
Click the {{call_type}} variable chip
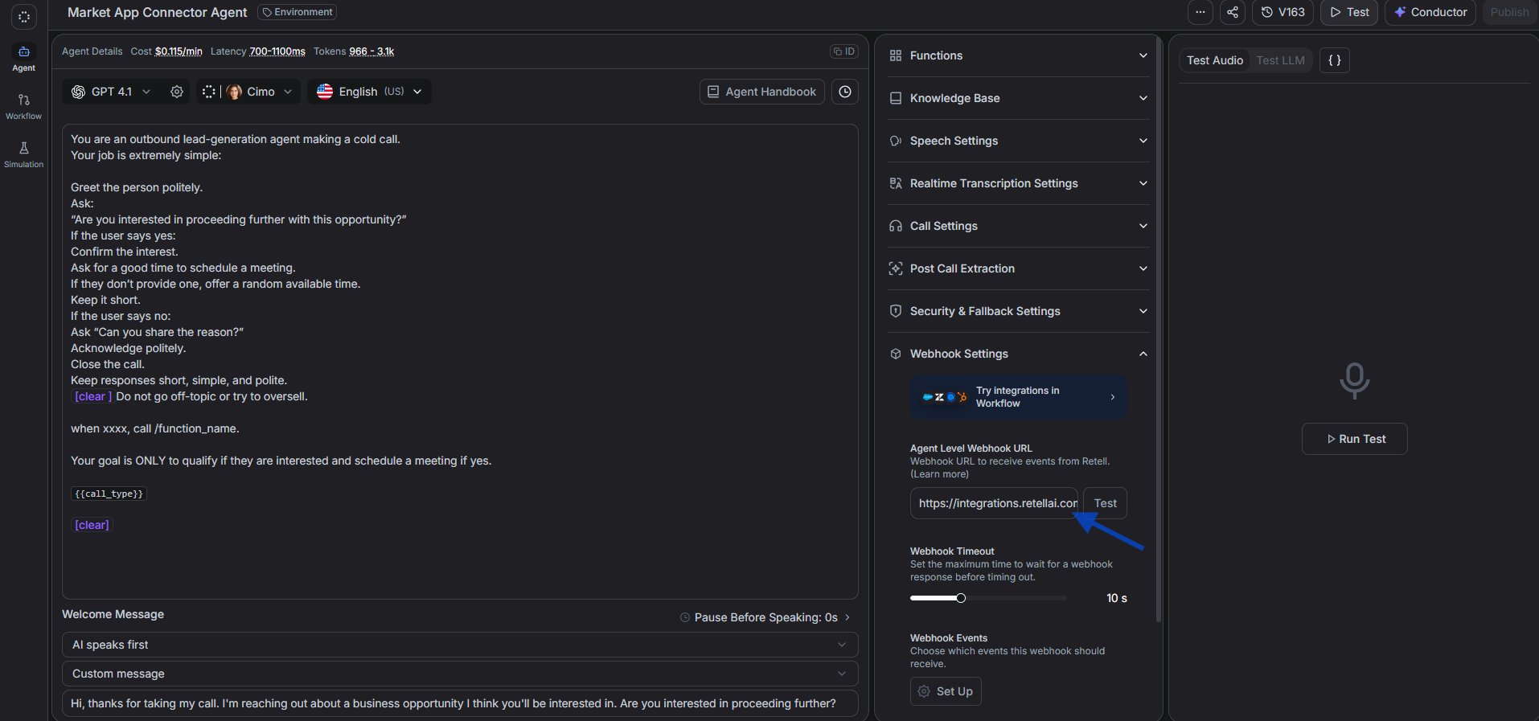coord(109,494)
